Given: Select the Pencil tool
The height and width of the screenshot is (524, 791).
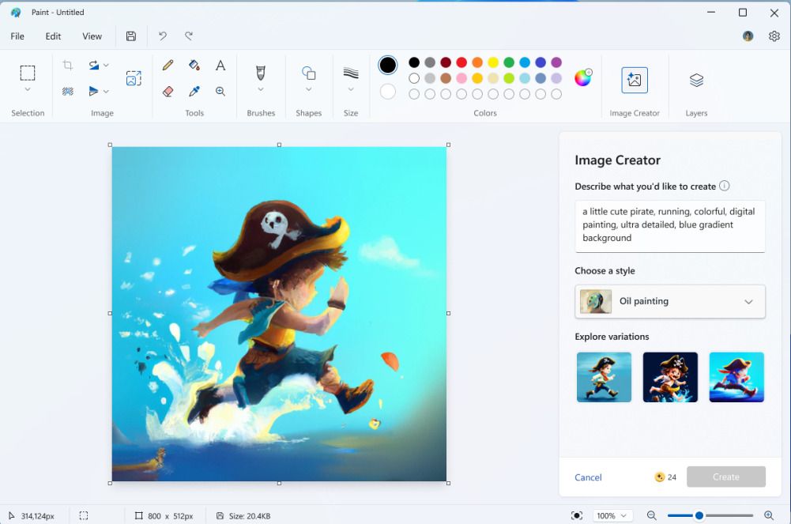Looking at the screenshot, I should tap(168, 65).
